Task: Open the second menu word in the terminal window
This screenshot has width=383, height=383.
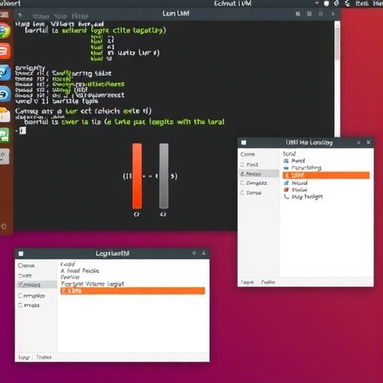Action: click(61, 16)
